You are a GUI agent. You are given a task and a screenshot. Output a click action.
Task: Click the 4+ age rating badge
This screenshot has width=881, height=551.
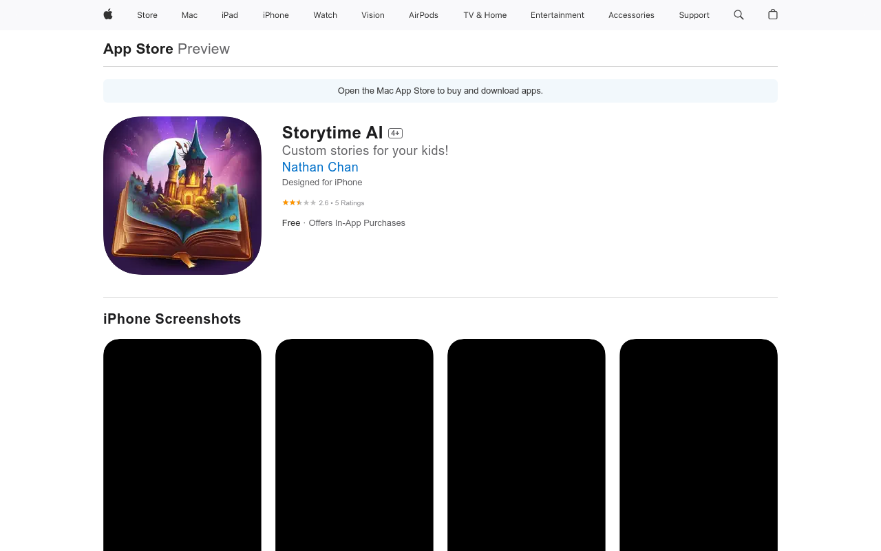[395, 133]
